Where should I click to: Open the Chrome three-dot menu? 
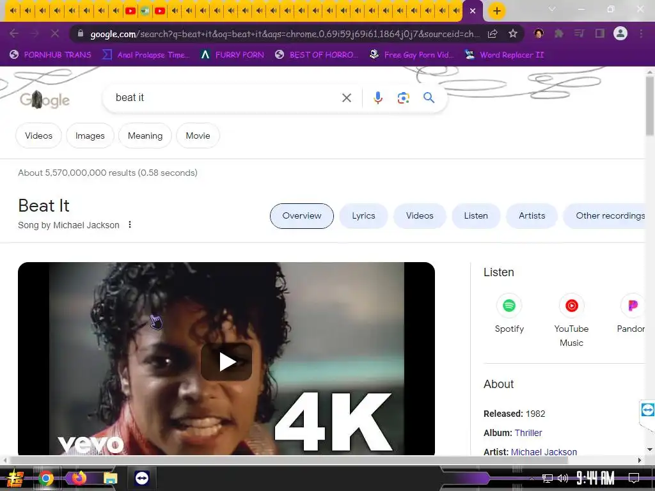pos(641,33)
